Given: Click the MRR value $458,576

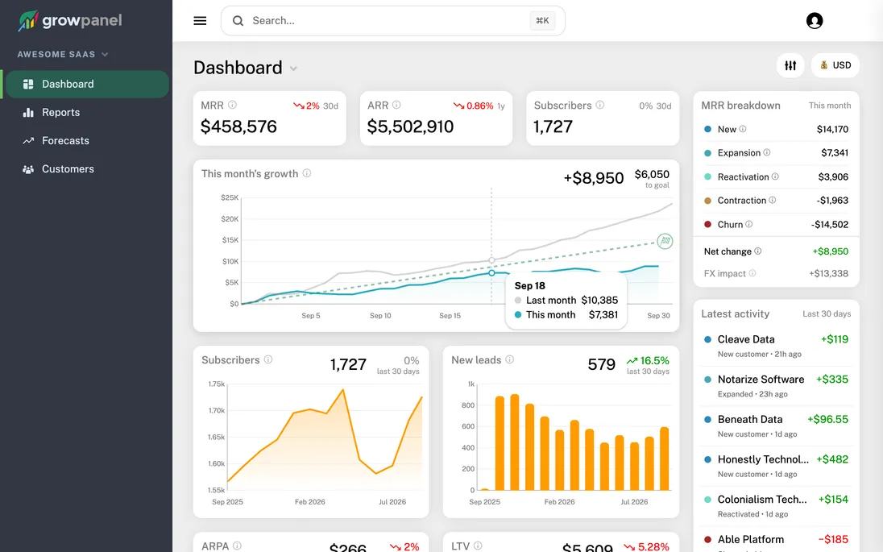Looking at the screenshot, I should (x=238, y=127).
